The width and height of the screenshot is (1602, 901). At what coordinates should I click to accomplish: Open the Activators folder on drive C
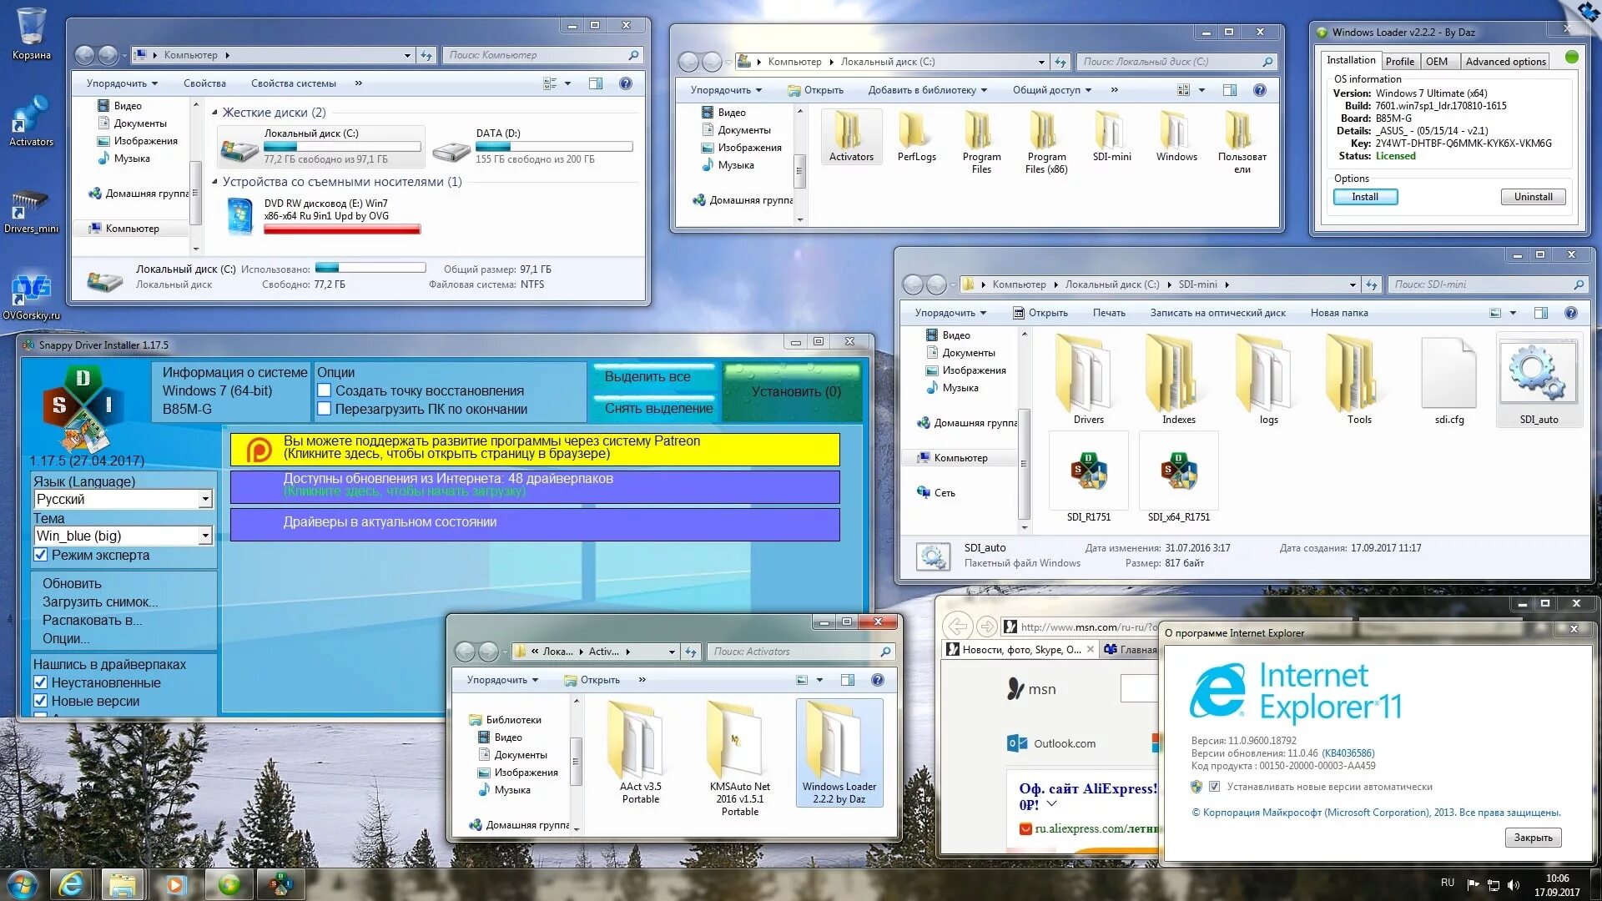850,135
